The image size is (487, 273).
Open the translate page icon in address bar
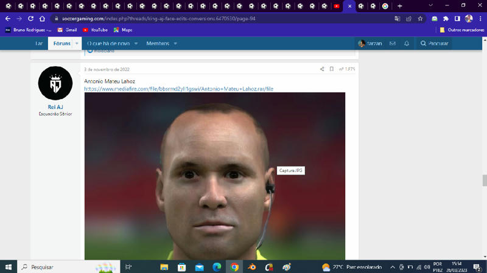tap(398, 19)
